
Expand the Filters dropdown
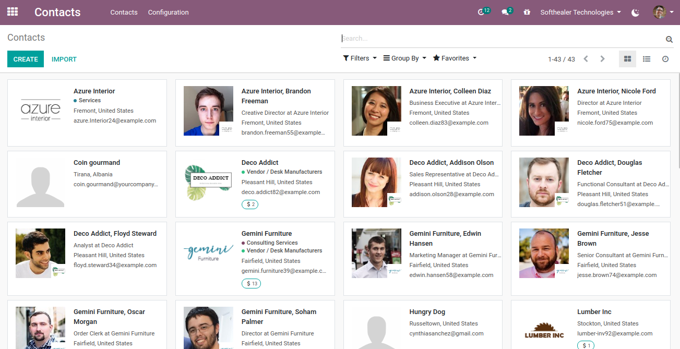pos(360,58)
